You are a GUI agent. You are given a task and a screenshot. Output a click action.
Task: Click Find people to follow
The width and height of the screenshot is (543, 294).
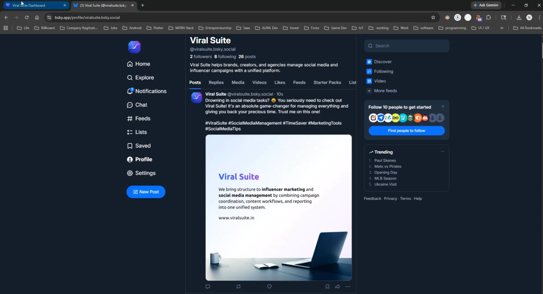point(407,131)
